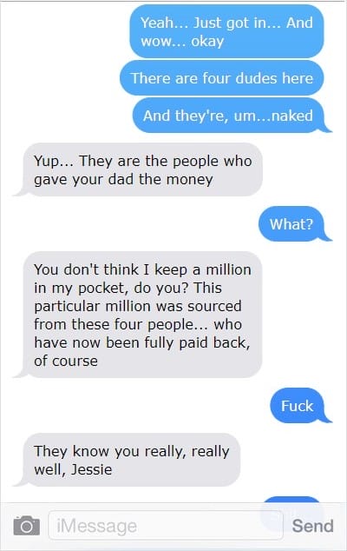Image resolution: width=347 pixels, height=551 pixels.
Task: Click 'particular million was sourced' text line
Action: [x=138, y=306]
